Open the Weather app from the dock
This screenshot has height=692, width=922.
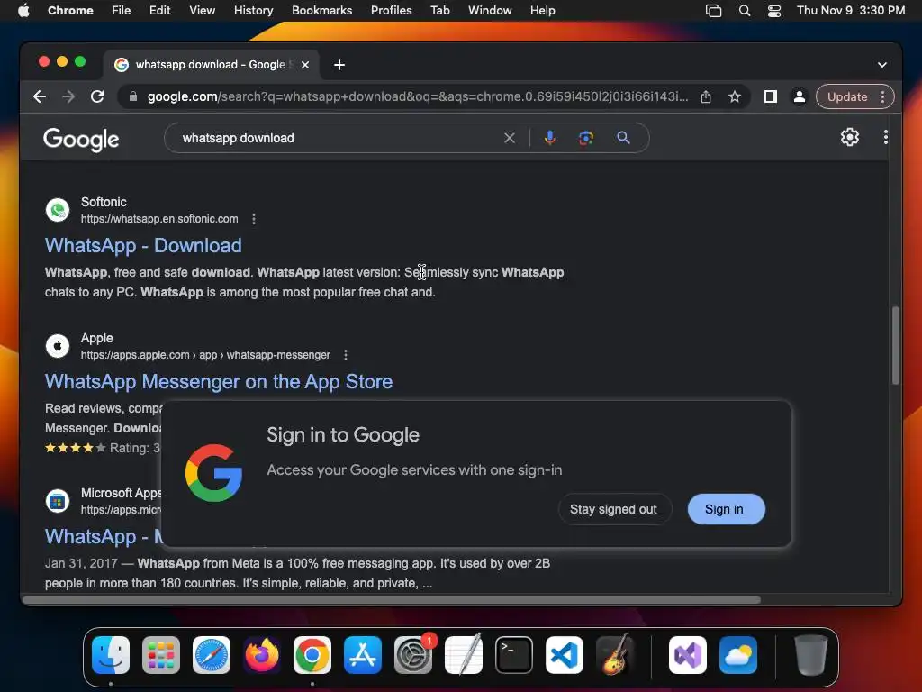738,655
